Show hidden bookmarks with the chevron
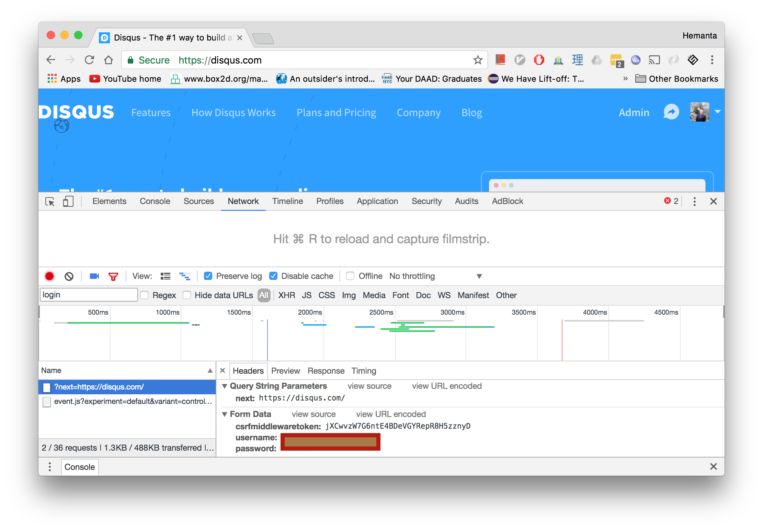Viewport: 763px width, 531px height. coord(625,79)
